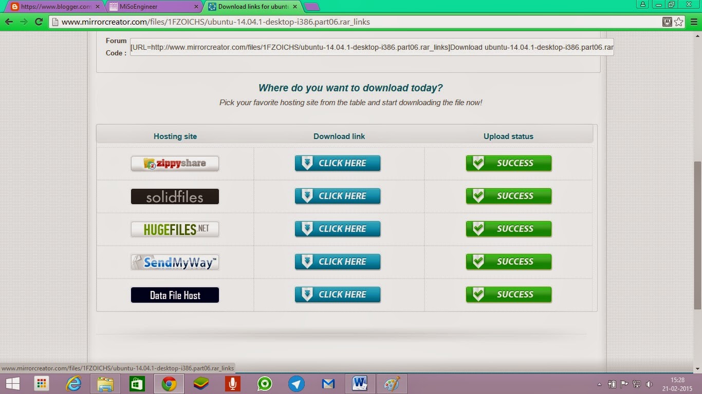Click the "Forum Code :" label

(x=116, y=47)
